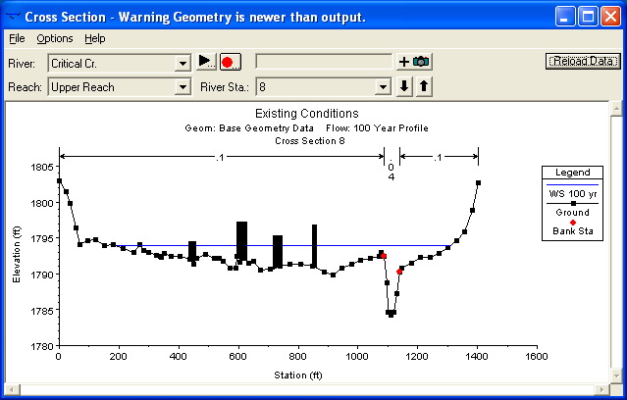Click the Reload Data button
The image size is (627, 400).
tap(582, 61)
